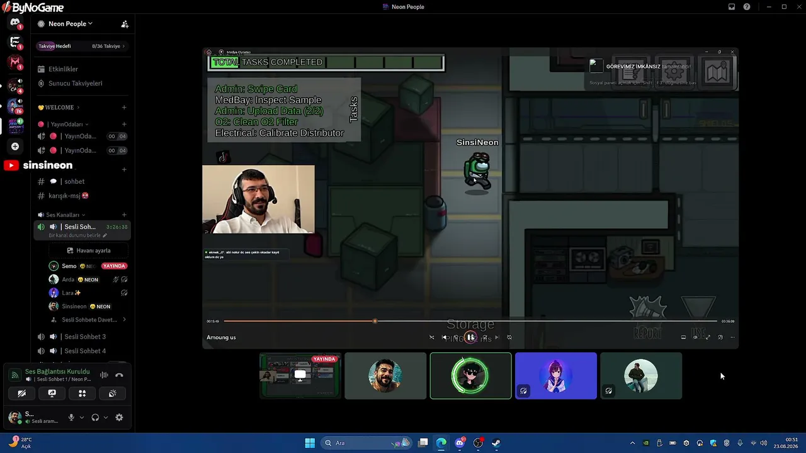Viewport: 806px width, 453px height.
Task: Select Lara in voice channel list
Action: point(88,293)
